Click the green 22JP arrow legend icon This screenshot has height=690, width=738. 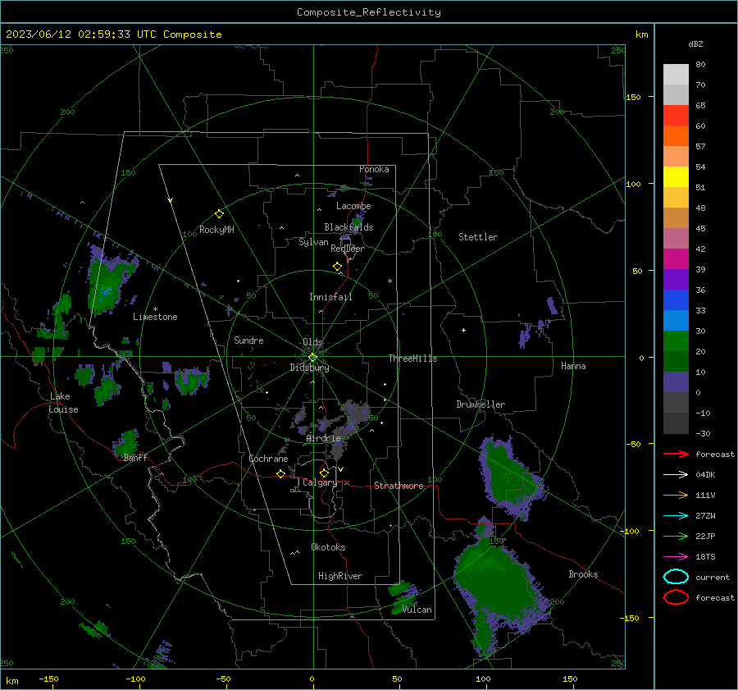point(676,536)
